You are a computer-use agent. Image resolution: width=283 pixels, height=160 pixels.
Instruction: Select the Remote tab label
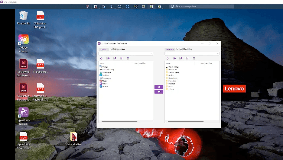169,49
